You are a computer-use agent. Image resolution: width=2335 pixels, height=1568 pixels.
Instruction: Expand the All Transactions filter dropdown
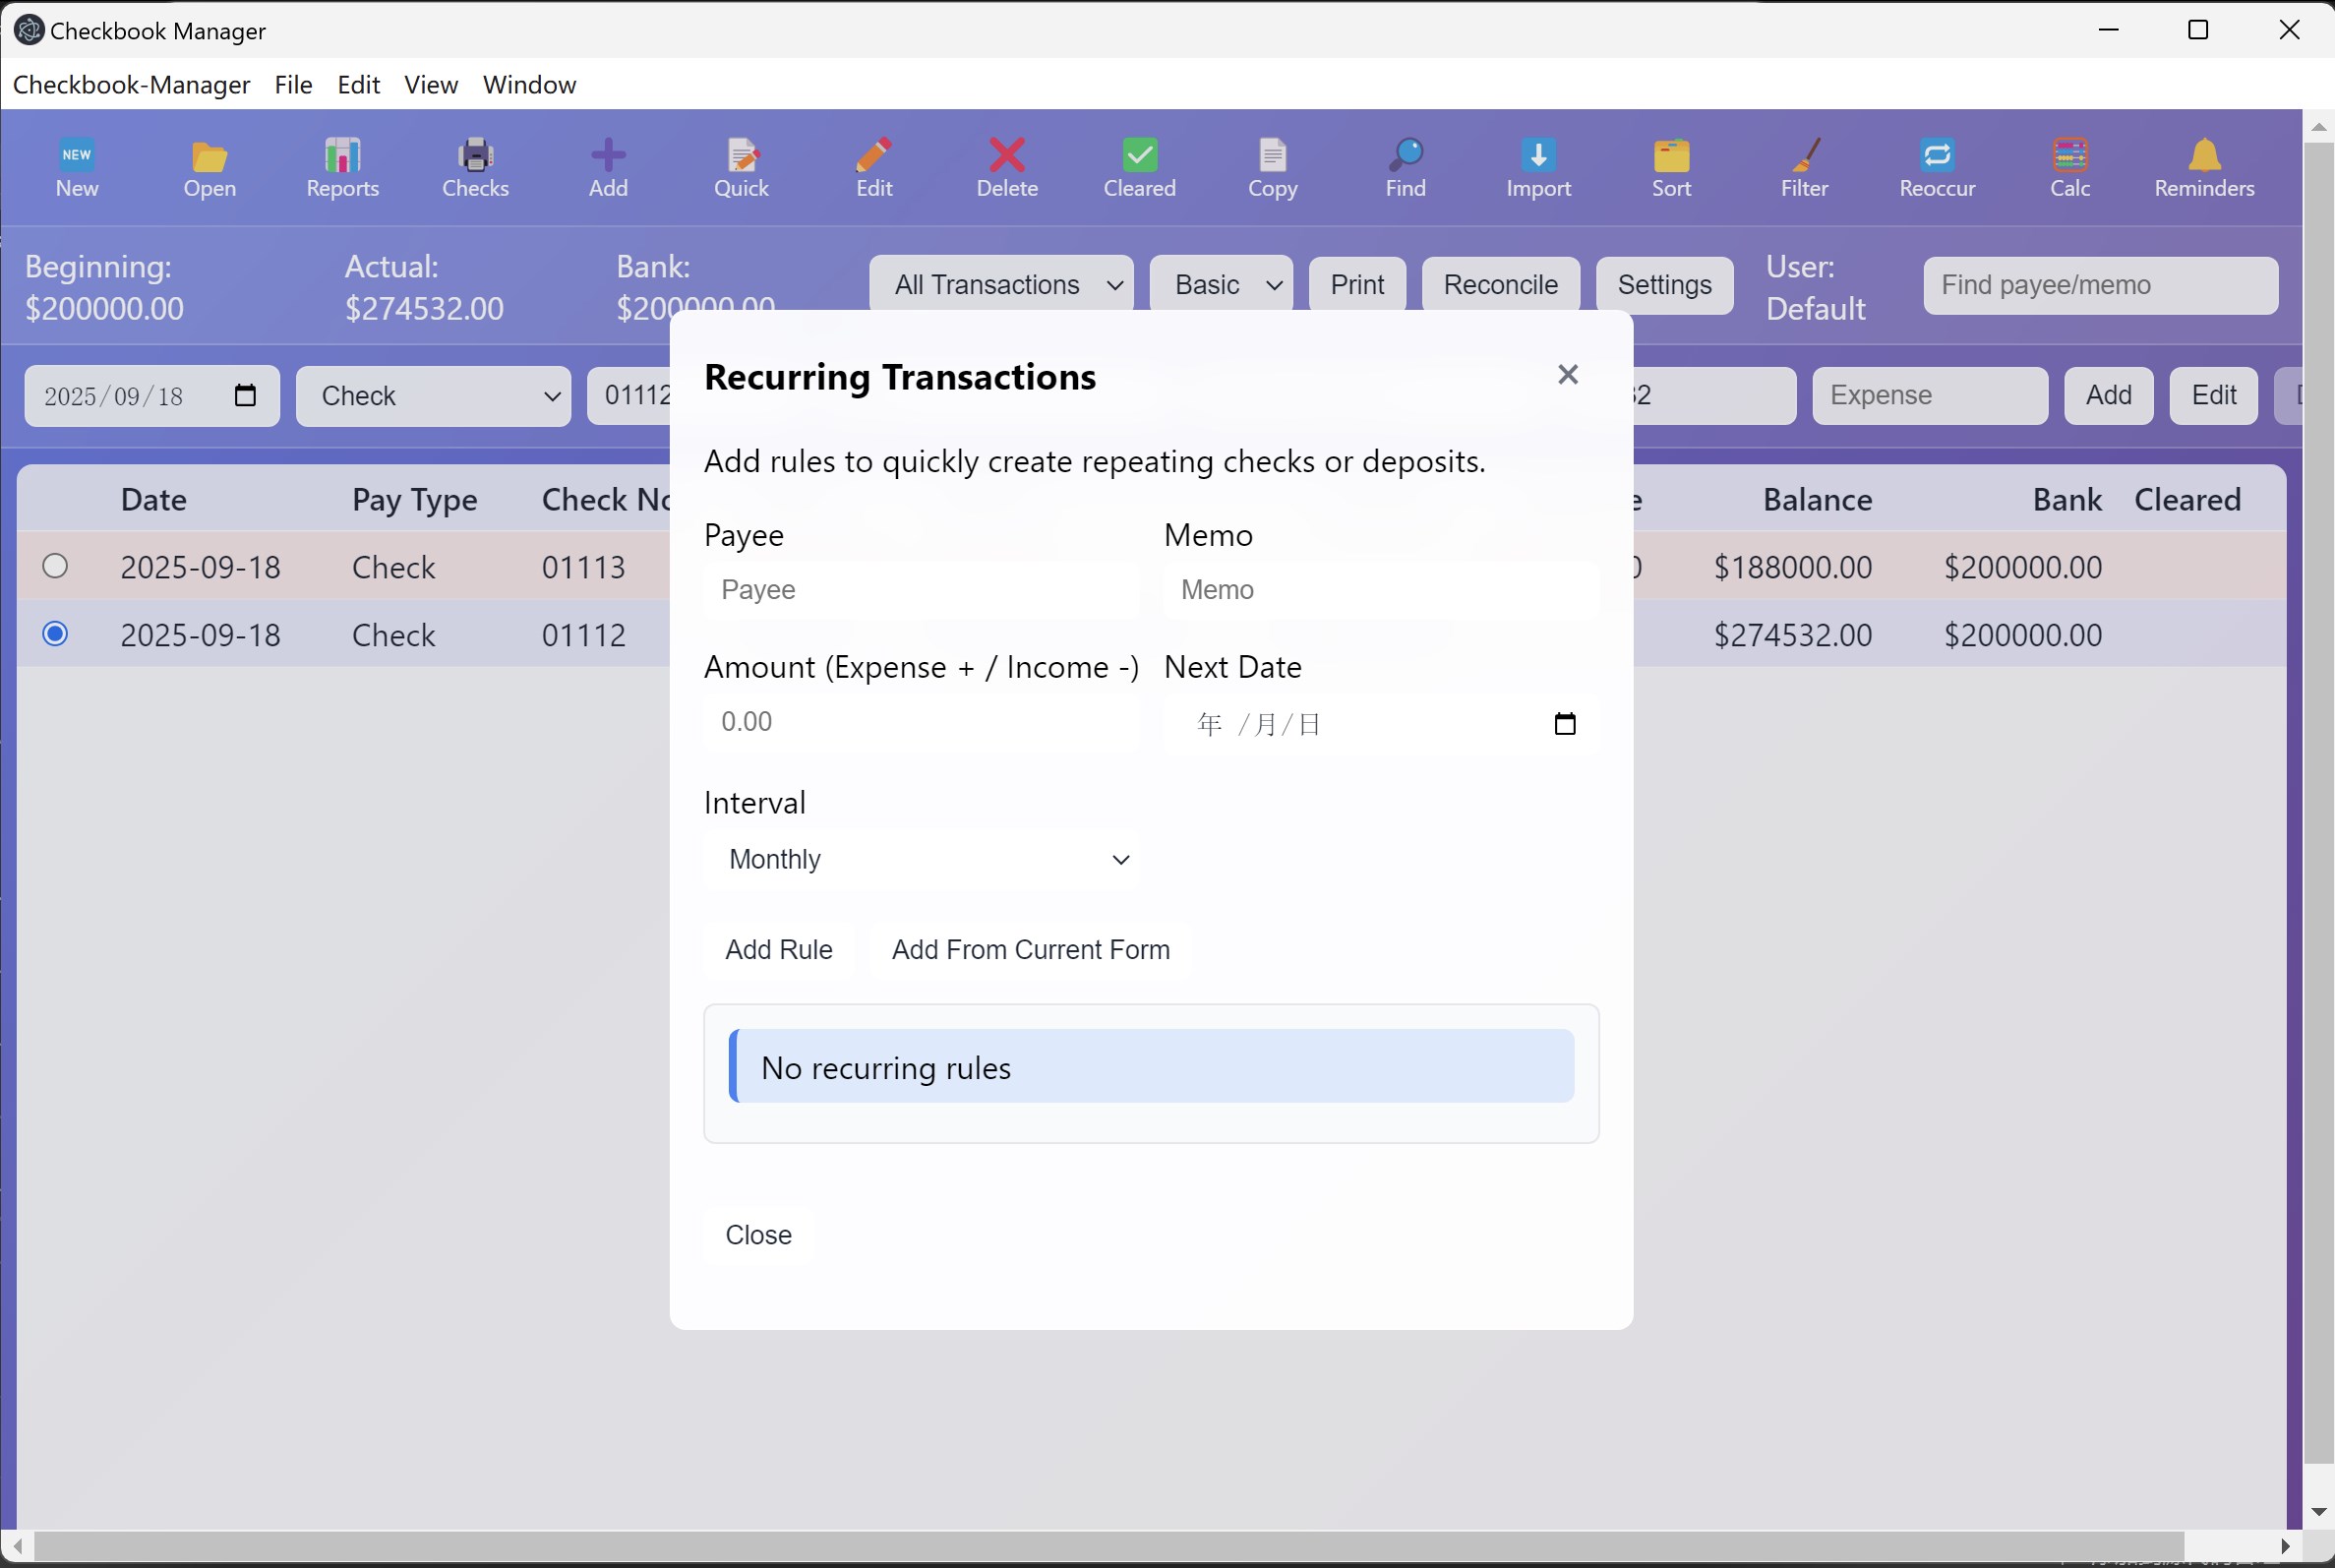click(x=1001, y=284)
